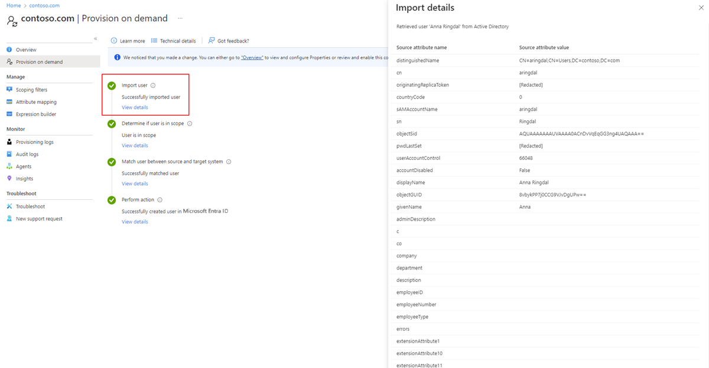Go to Home breadcrumb
This screenshot has width=709, height=368.
[x=14, y=5]
